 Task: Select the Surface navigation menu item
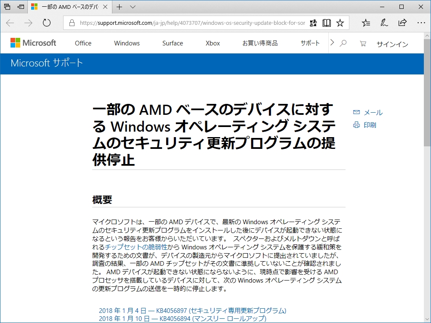(173, 43)
